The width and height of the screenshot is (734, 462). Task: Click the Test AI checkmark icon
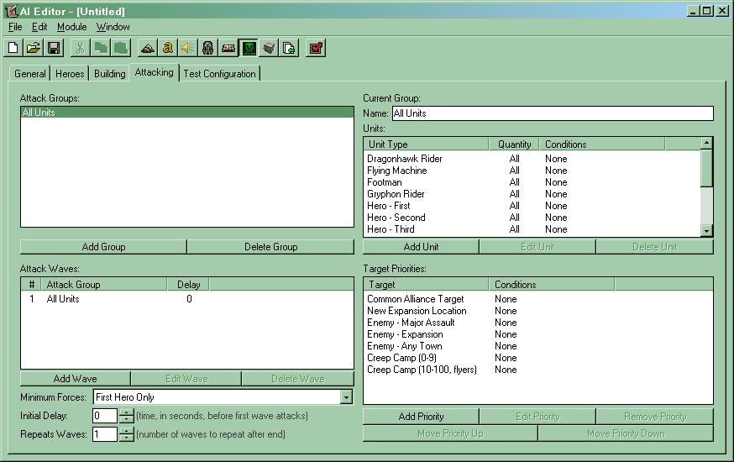click(316, 48)
